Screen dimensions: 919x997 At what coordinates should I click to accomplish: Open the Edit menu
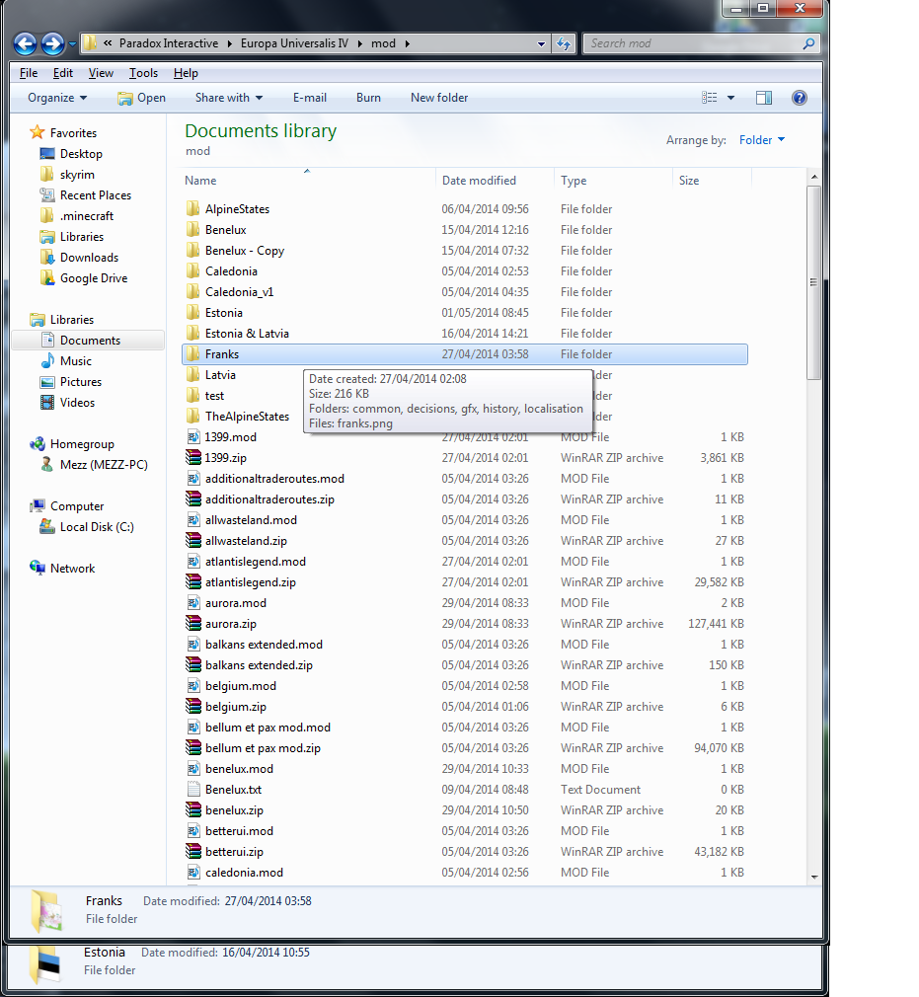click(63, 73)
